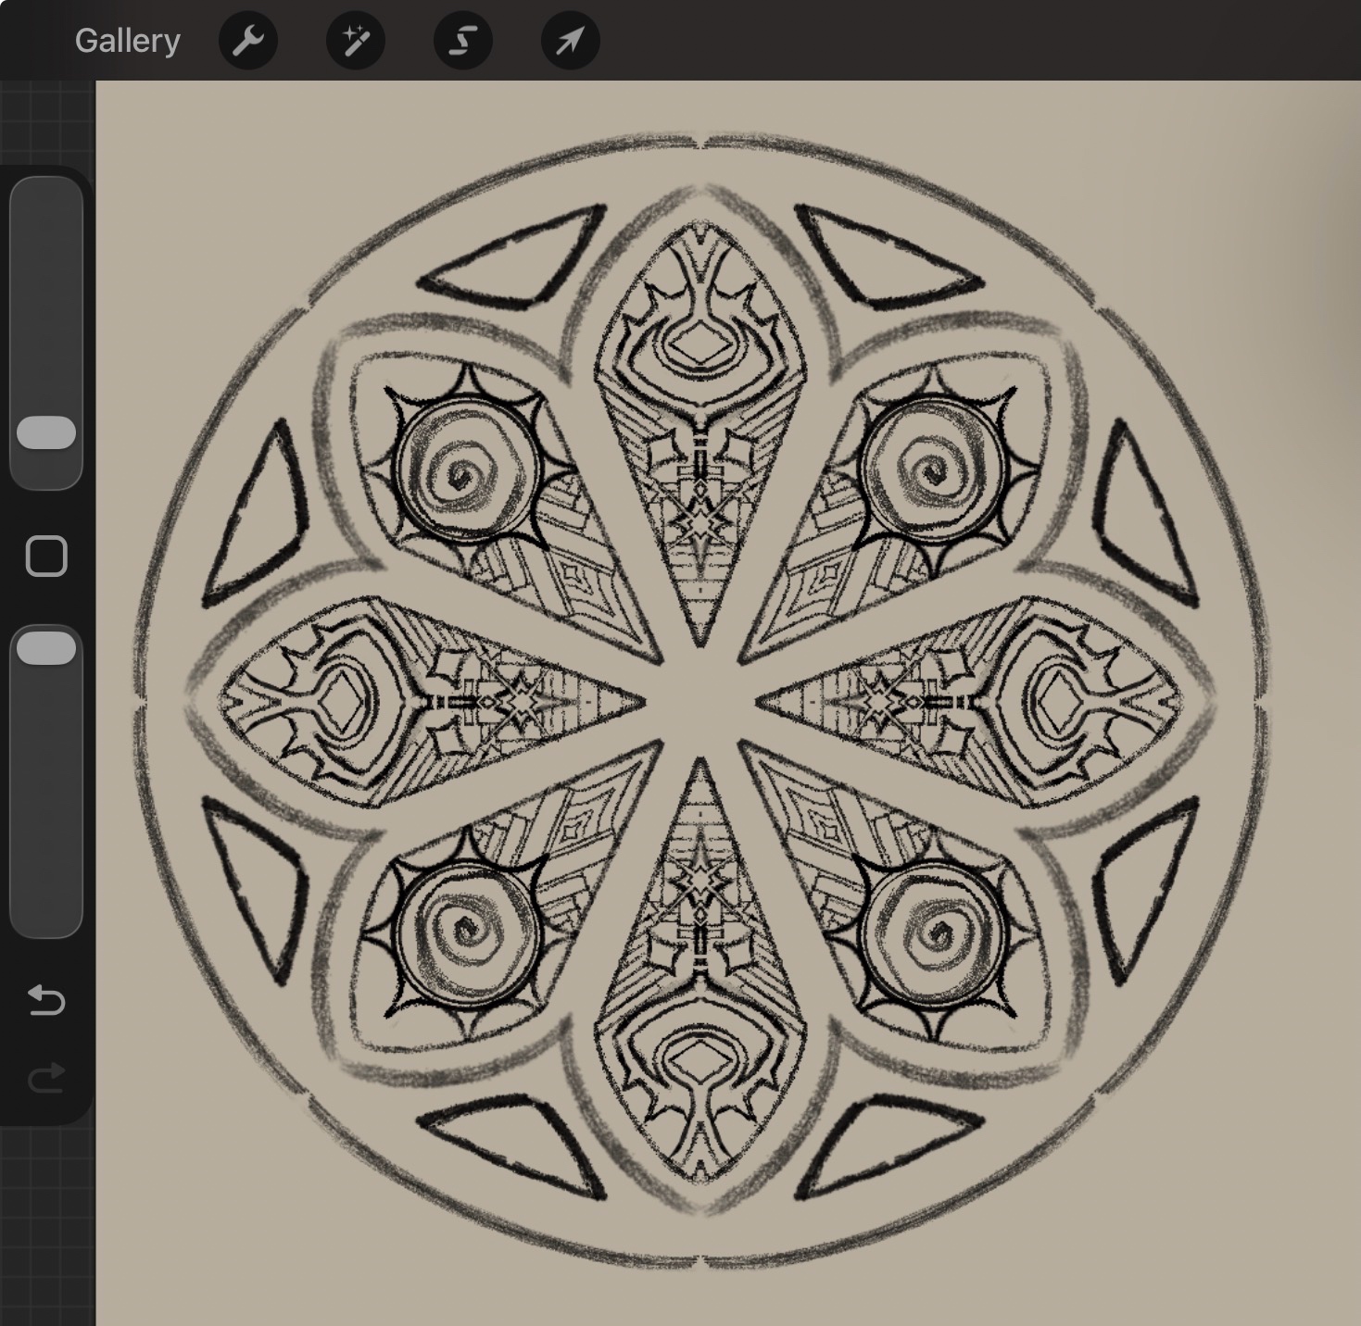Viewport: 1361px width, 1326px height.
Task: Tap the Undo arrow in sidebar
Action: click(x=46, y=1000)
